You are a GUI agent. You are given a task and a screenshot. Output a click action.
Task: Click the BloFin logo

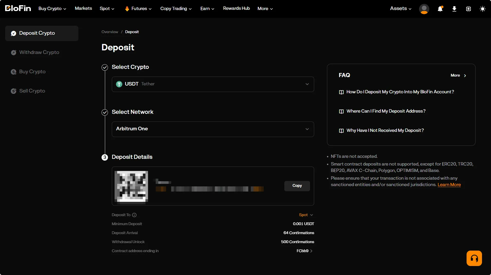18,8
